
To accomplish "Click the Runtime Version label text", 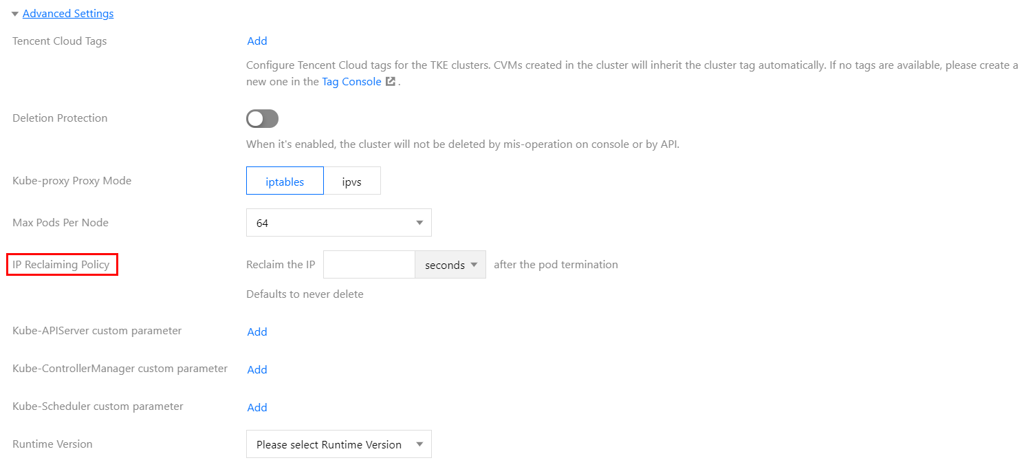I will [x=52, y=444].
